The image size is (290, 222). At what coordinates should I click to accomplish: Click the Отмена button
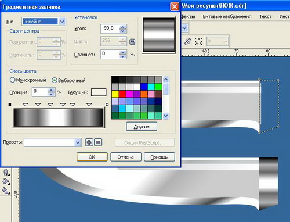tap(126, 157)
